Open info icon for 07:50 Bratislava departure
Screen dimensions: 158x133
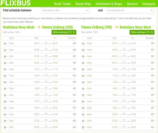point(5,56)
